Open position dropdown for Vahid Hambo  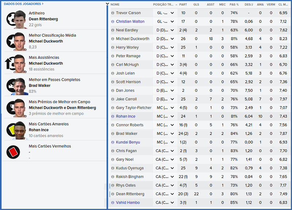[172, 203]
